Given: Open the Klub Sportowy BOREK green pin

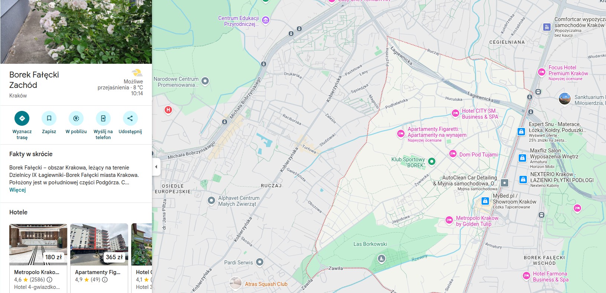Looking at the screenshot, I should coord(432,161).
